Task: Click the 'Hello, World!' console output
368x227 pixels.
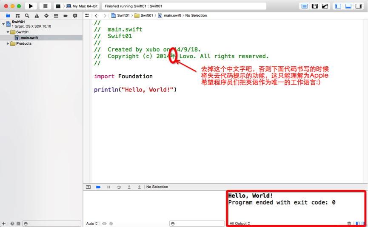Action: 251,196
